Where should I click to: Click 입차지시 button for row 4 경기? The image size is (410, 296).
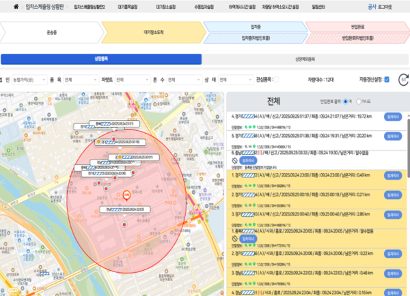[x=393, y=117]
